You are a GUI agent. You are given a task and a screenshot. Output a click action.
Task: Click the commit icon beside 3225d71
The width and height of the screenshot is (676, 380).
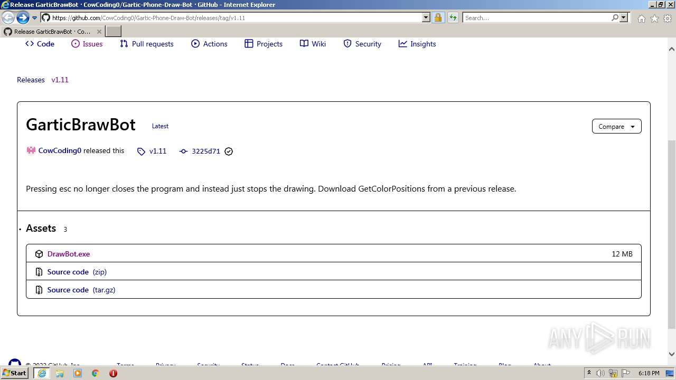(183, 151)
